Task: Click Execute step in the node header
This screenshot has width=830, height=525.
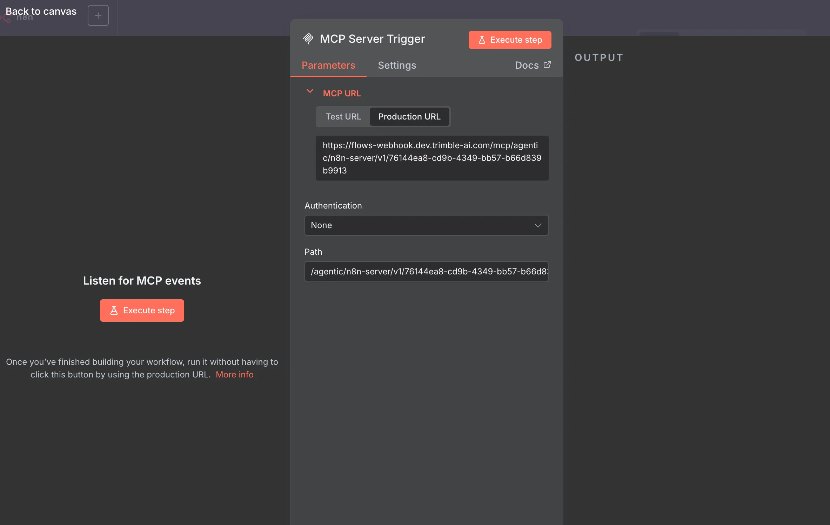Action: (510, 40)
